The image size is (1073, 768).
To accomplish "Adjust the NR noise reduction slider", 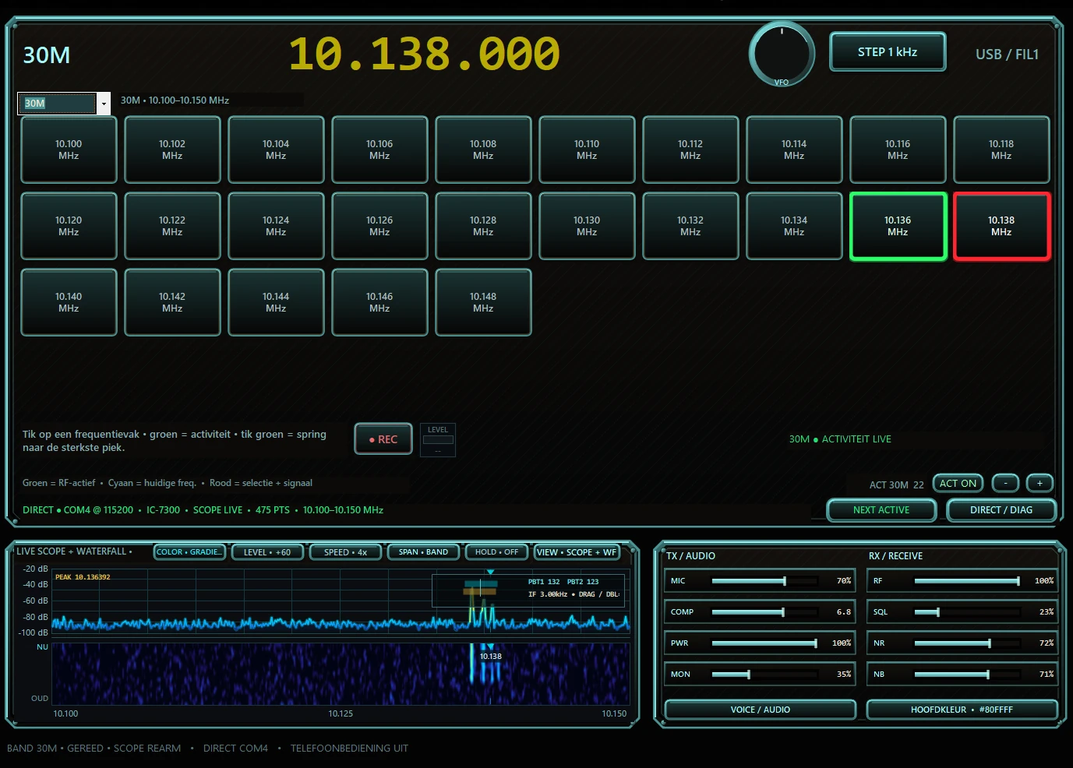I will click(967, 643).
